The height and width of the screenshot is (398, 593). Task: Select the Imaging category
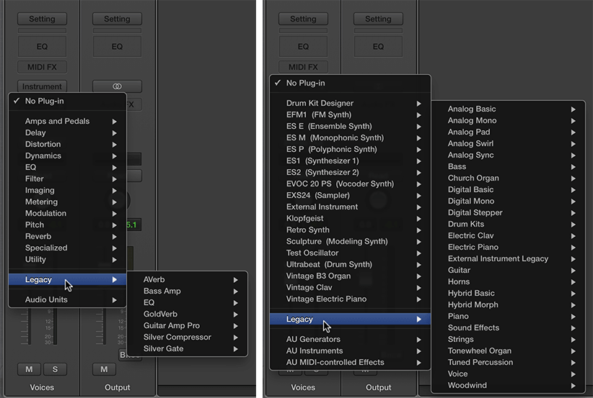[x=67, y=191]
